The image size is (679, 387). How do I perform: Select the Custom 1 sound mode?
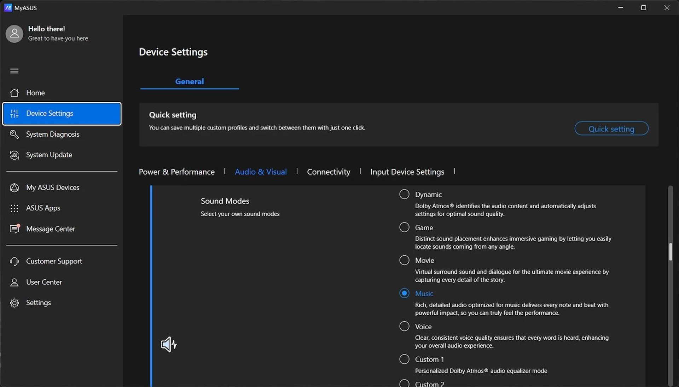click(404, 359)
